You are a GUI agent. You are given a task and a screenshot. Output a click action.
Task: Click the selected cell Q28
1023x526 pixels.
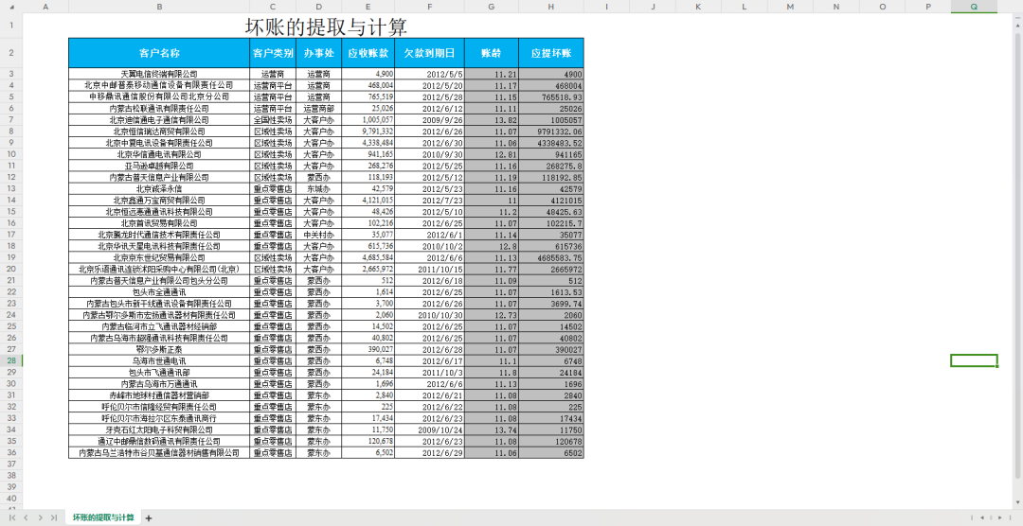point(974,360)
